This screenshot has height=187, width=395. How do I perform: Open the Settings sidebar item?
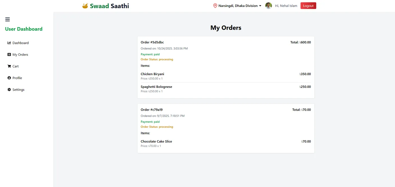click(18, 90)
